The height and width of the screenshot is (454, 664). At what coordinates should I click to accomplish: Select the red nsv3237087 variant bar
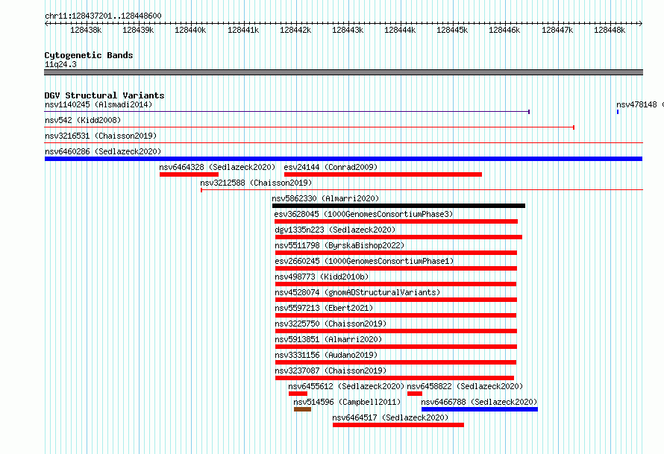click(395, 378)
